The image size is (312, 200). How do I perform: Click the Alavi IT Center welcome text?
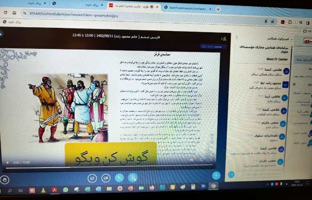pyautogui.click(x=277, y=59)
